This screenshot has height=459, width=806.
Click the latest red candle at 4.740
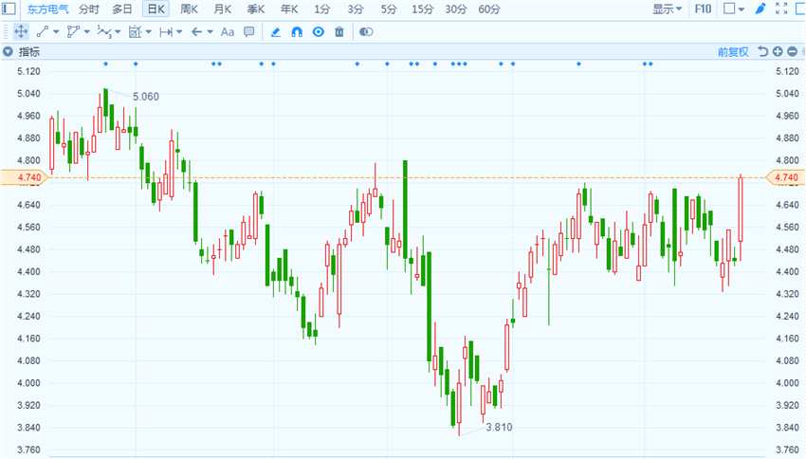[741, 210]
